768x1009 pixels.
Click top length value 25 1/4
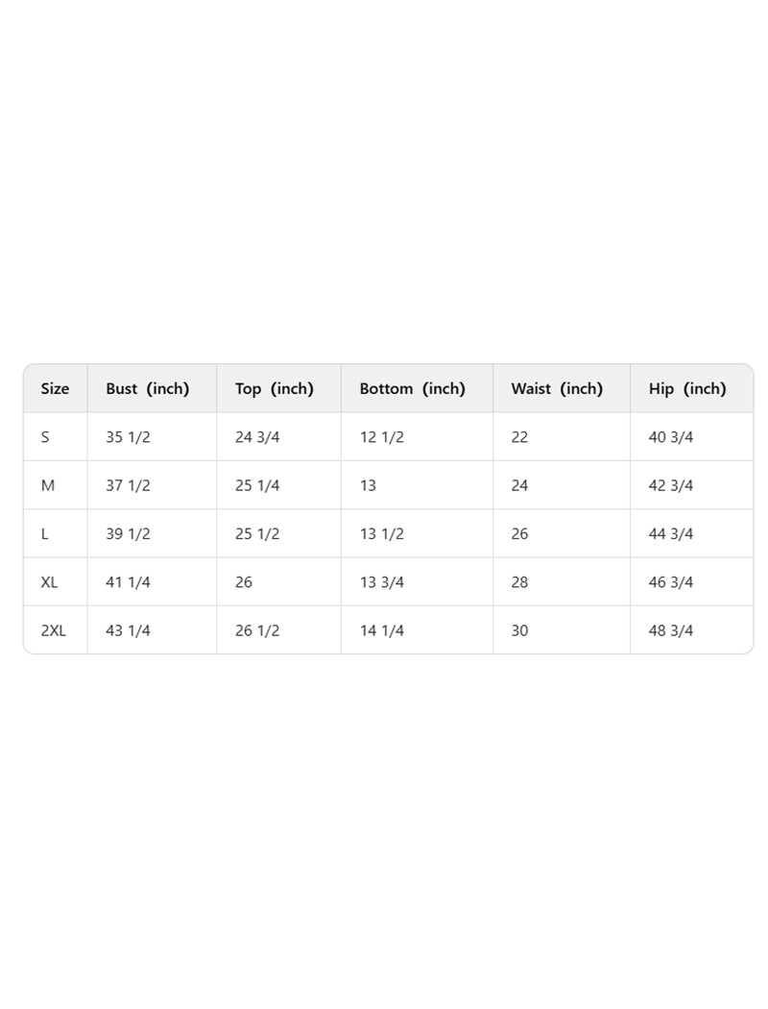[x=257, y=485]
